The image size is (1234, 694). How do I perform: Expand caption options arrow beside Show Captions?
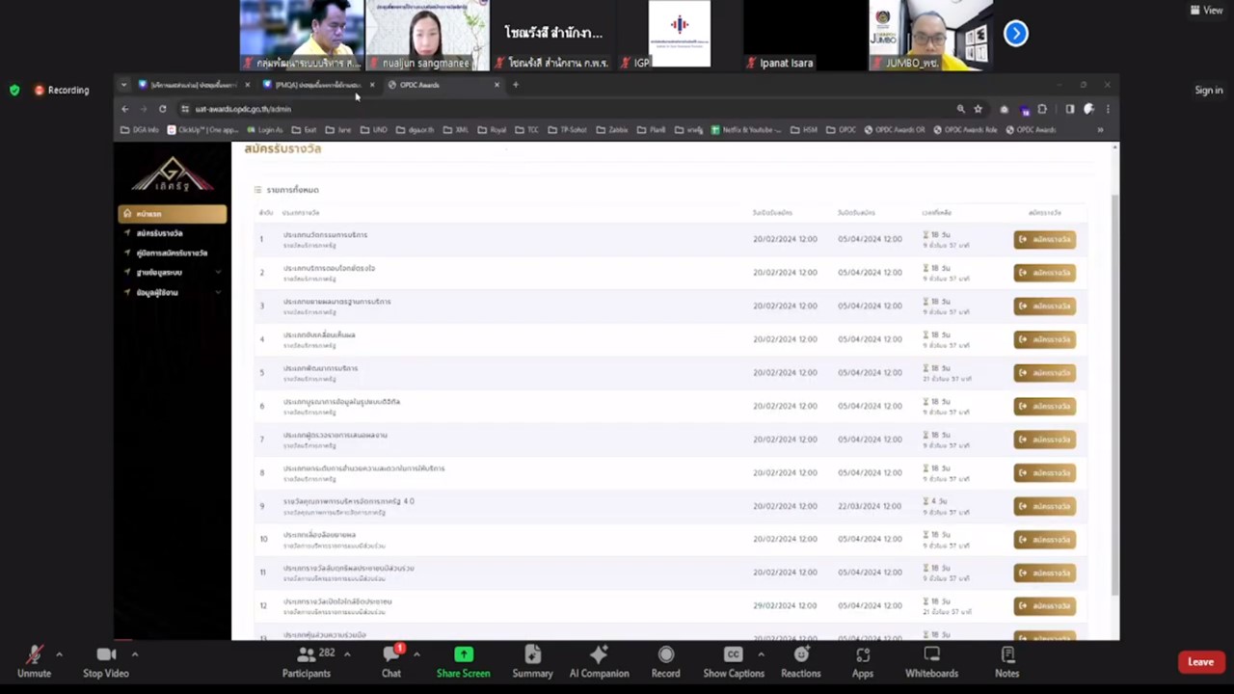[x=761, y=654]
